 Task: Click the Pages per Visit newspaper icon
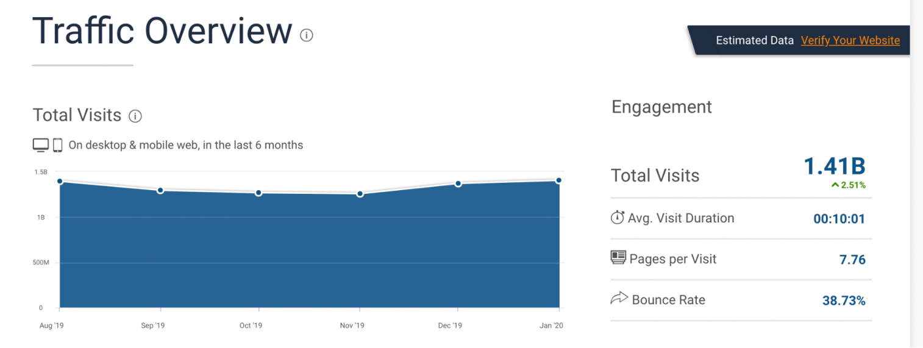618,257
